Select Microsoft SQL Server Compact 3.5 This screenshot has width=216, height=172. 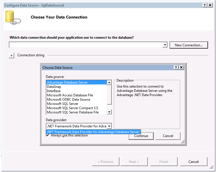76,108
